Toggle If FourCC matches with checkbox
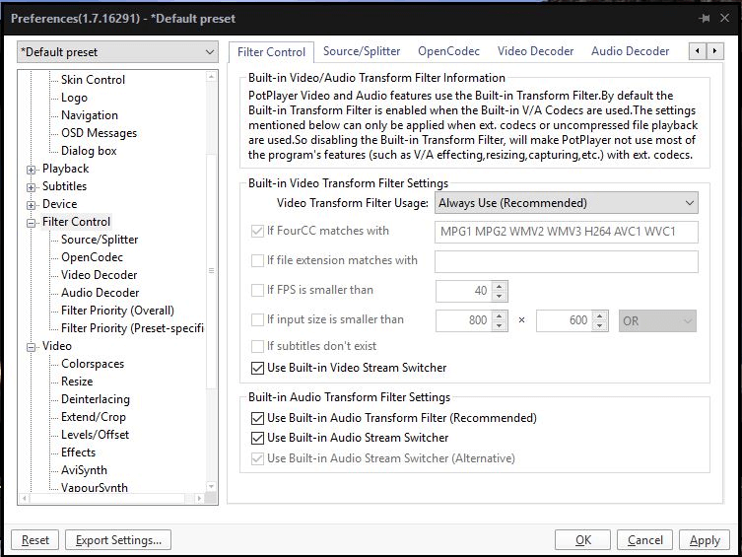The width and height of the screenshot is (742, 557). click(257, 231)
